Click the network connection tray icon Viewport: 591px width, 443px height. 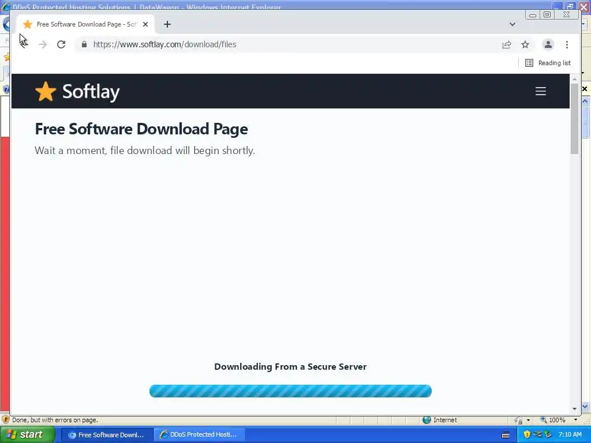click(538, 435)
